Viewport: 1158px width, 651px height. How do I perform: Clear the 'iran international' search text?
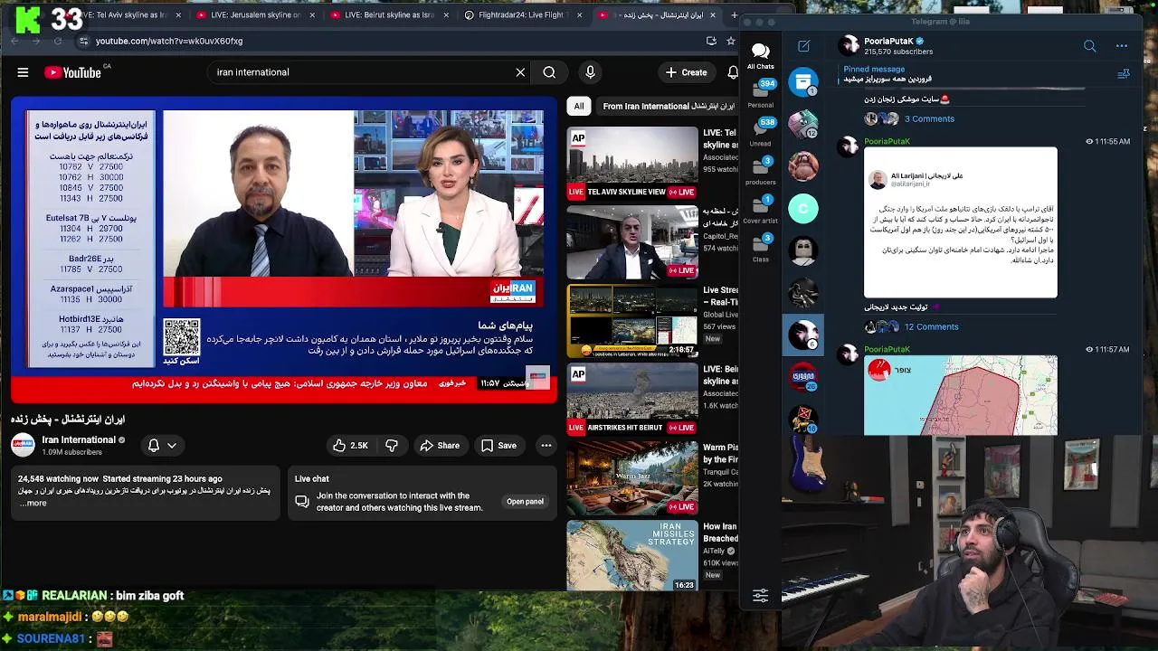(520, 72)
